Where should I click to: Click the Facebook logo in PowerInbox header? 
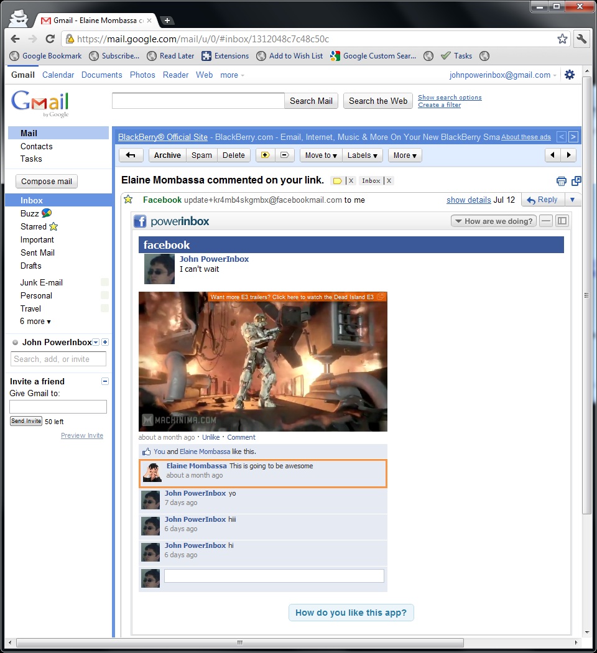[x=140, y=221]
